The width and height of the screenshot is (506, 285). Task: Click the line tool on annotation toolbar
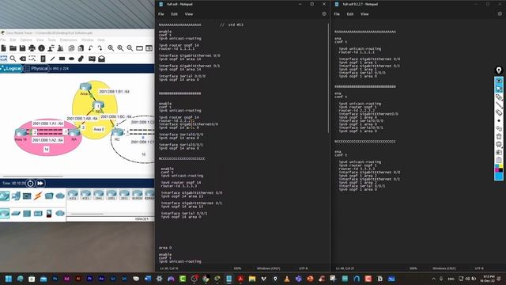(499, 104)
